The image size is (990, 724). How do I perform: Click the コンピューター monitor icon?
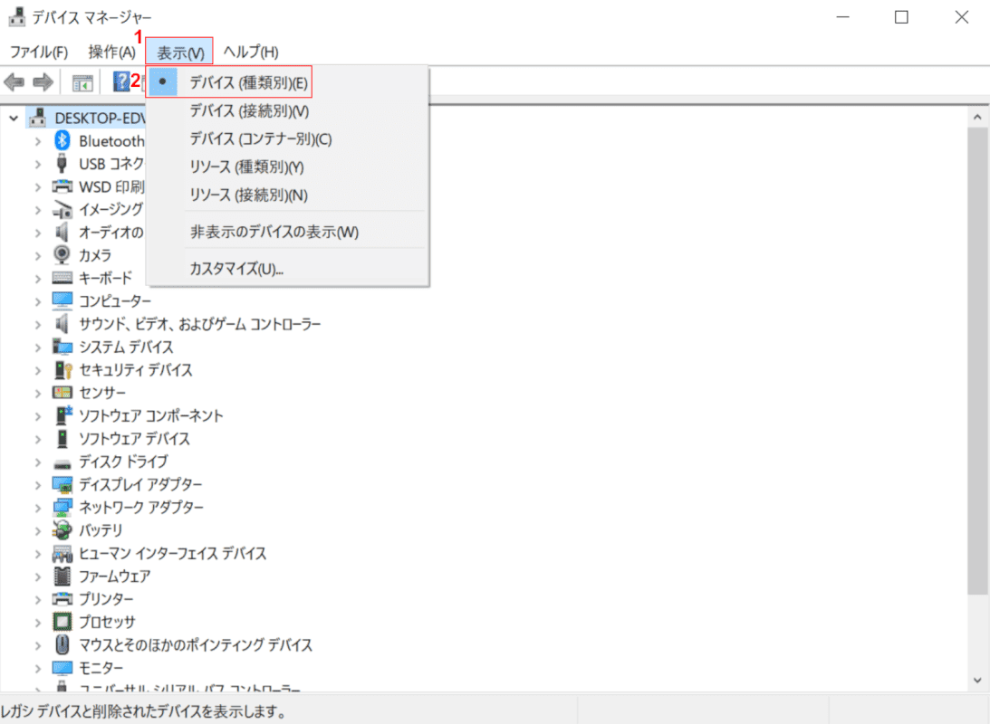tap(62, 300)
